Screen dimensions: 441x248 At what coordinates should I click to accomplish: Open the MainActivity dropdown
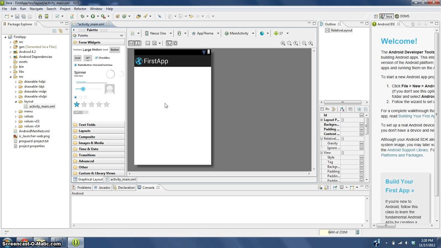click(239, 33)
